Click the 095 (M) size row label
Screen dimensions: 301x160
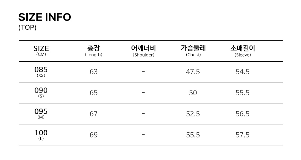[x=41, y=114]
